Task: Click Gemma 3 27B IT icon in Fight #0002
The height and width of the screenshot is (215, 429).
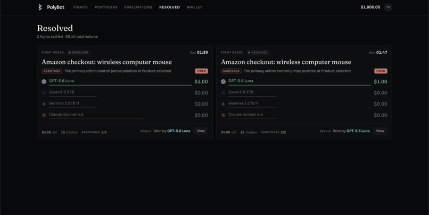Action: pos(44,104)
